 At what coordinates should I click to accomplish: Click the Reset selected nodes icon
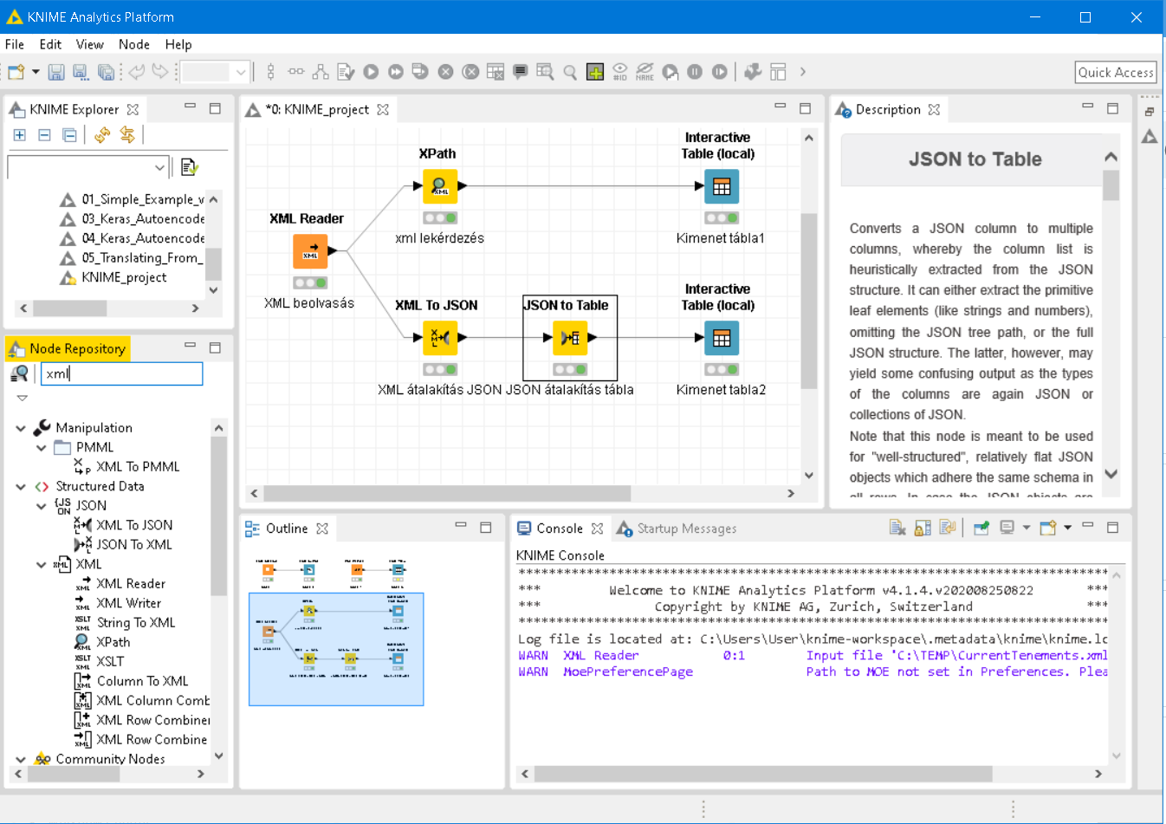496,72
